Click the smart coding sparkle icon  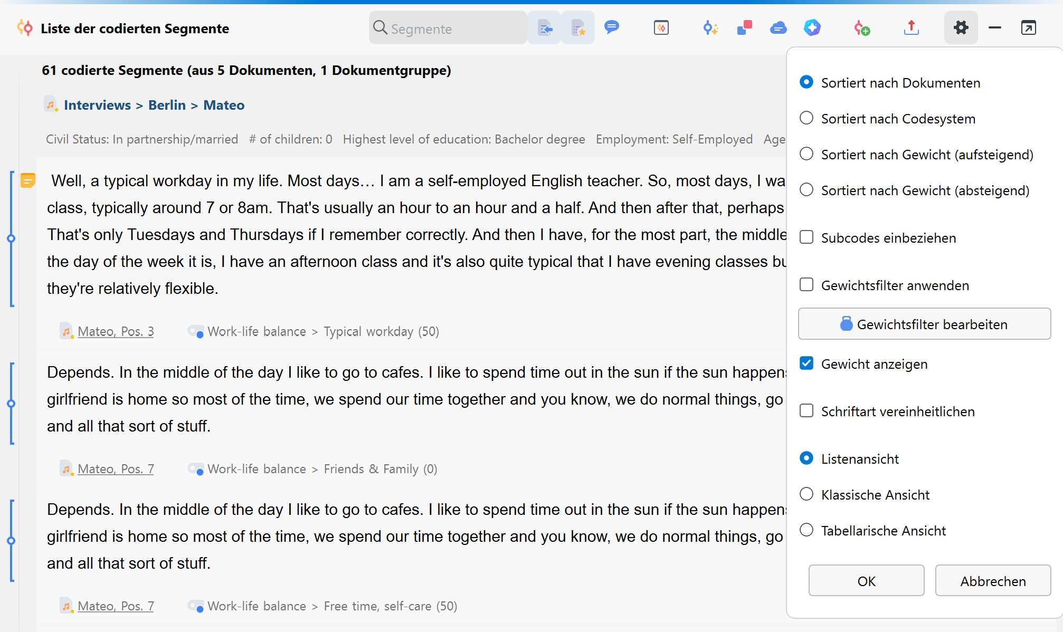(x=710, y=27)
